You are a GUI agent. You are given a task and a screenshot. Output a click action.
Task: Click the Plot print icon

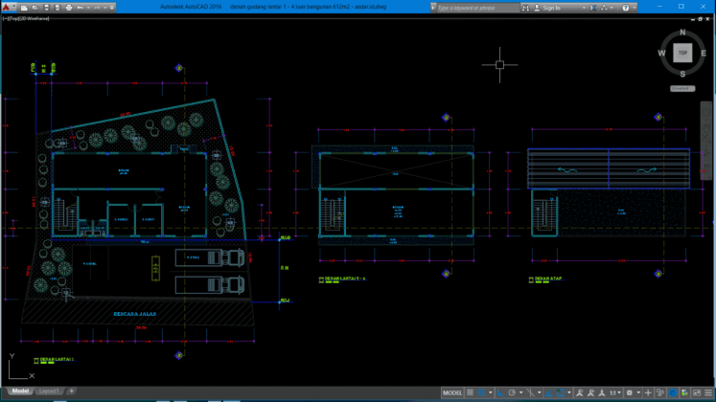68,7
